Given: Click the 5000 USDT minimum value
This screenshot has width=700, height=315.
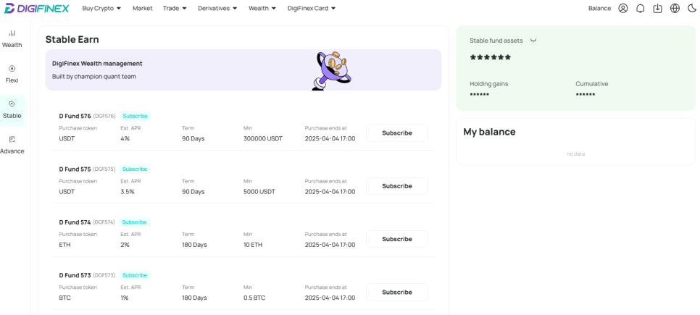Looking at the screenshot, I should pos(259,191).
